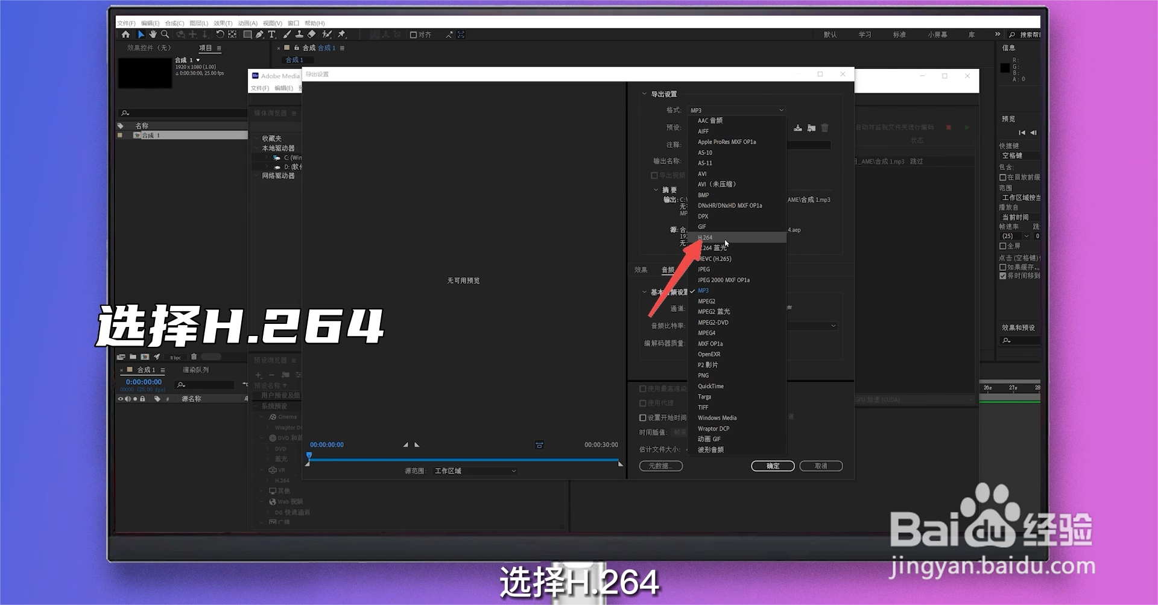This screenshot has width=1158, height=605.
Task: Toggle the 如果缓存 checkbox
Action: point(1003,267)
